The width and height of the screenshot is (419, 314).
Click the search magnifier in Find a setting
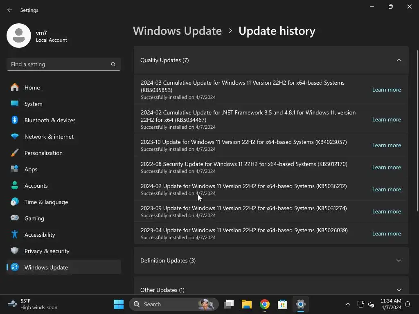pos(113,64)
